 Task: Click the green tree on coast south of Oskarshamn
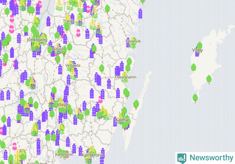tap(127, 93)
